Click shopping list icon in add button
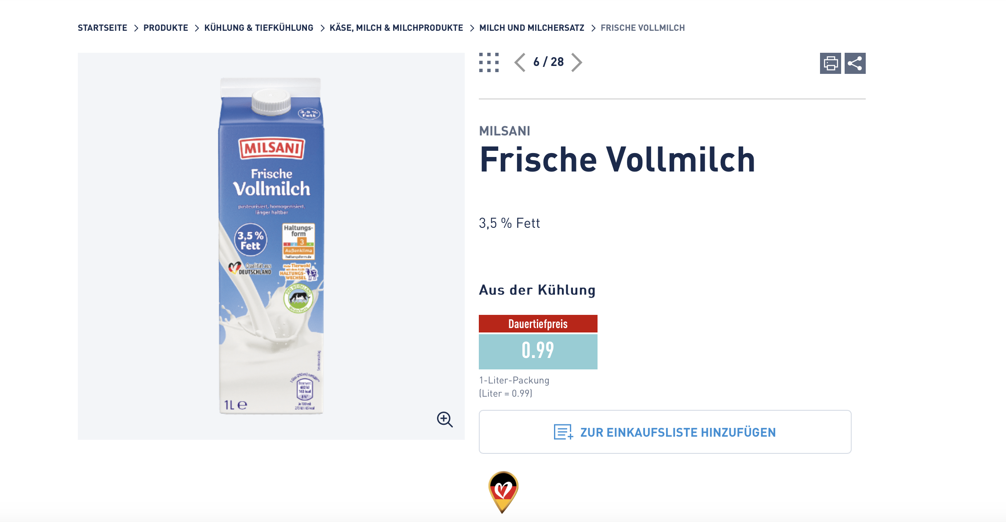The height and width of the screenshot is (522, 1006). [x=563, y=432]
